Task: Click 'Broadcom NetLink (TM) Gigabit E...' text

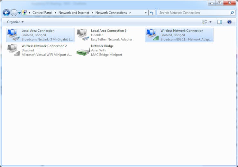Action: tap(47, 40)
